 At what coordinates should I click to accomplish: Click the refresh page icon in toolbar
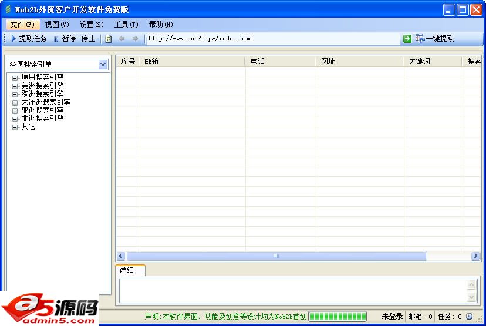click(x=108, y=39)
